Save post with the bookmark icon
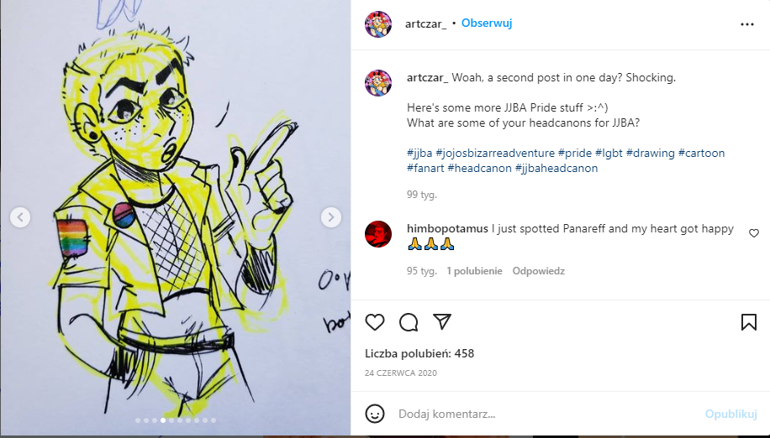Viewport: 770px width, 438px height. tap(748, 322)
